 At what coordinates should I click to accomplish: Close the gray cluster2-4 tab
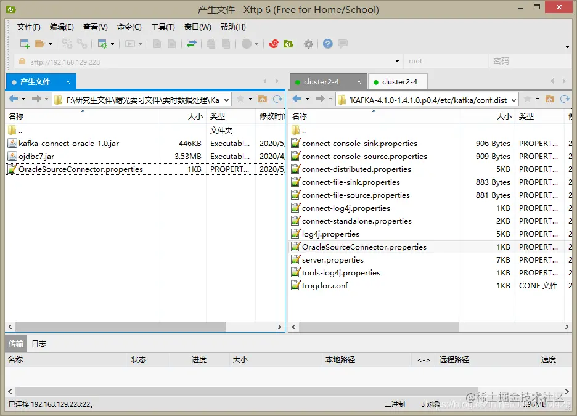pyautogui.click(x=359, y=82)
